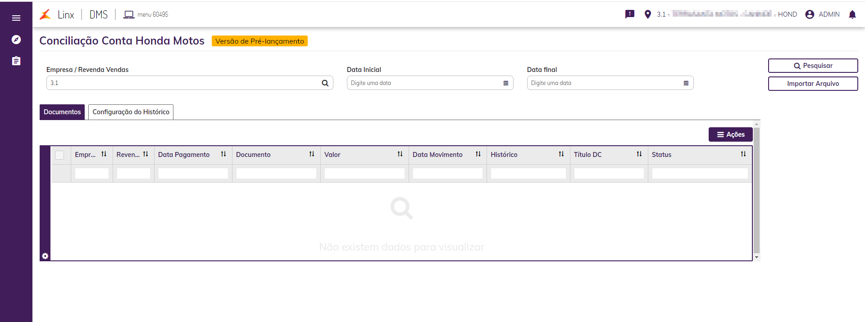Open the grid settings gear icon
Image resolution: width=865 pixels, height=322 pixels.
coord(45,256)
